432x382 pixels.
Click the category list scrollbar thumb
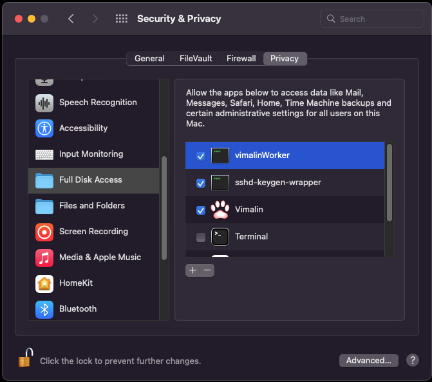[x=164, y=208]
